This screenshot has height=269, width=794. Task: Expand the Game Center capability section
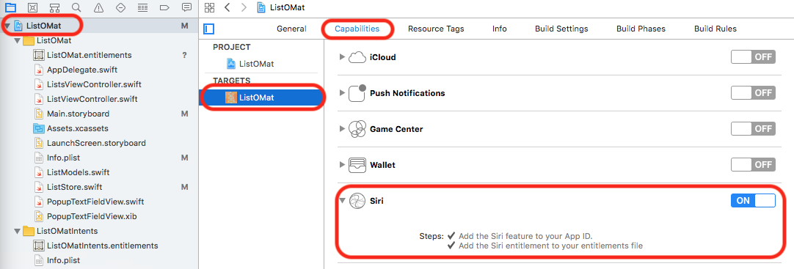click(342, 129)
